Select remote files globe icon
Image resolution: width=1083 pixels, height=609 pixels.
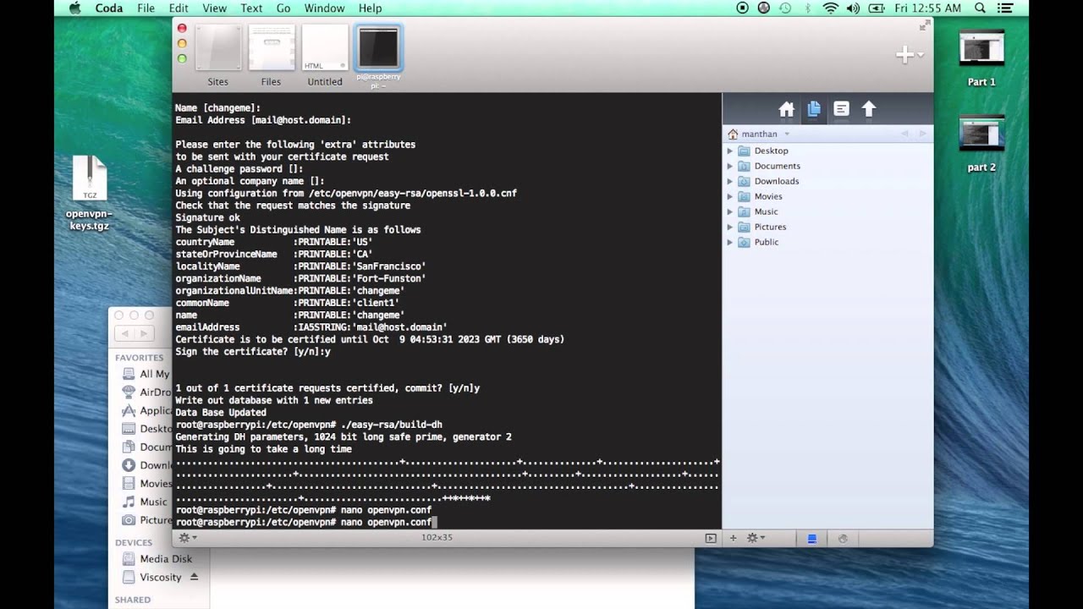[x=843, y=538]
